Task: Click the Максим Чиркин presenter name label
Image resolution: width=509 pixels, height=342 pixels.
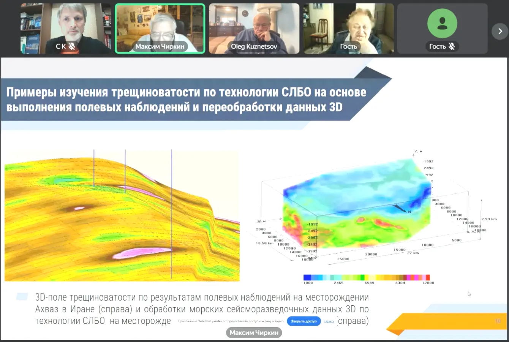Action: click(x=254, y=332)
